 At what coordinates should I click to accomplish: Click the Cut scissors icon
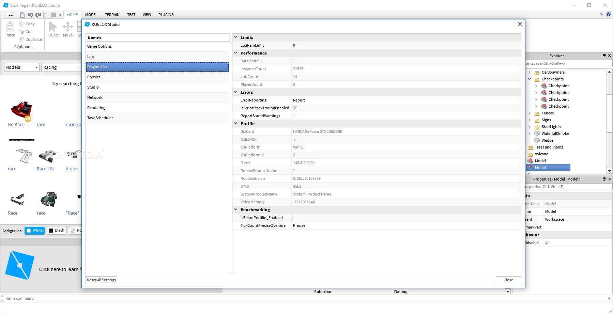click(x=21, y=32)
